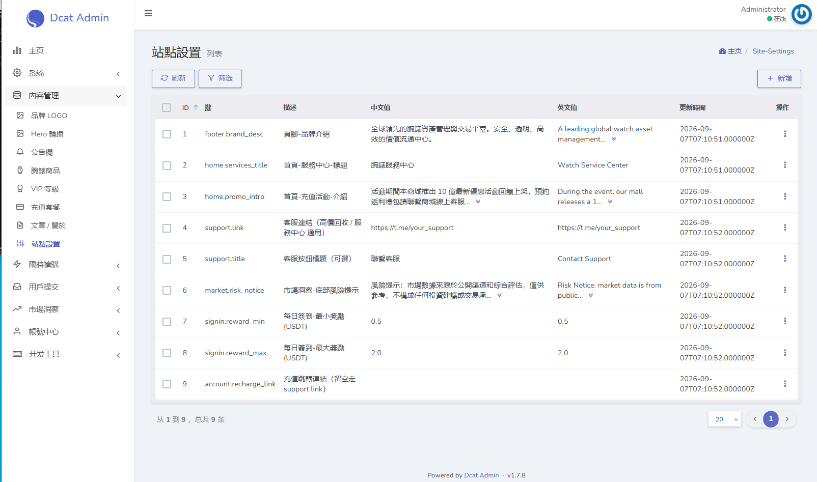Collapse the 内容管理 sidebar menu
The image size is (817, 482).
tap(67, 96)
